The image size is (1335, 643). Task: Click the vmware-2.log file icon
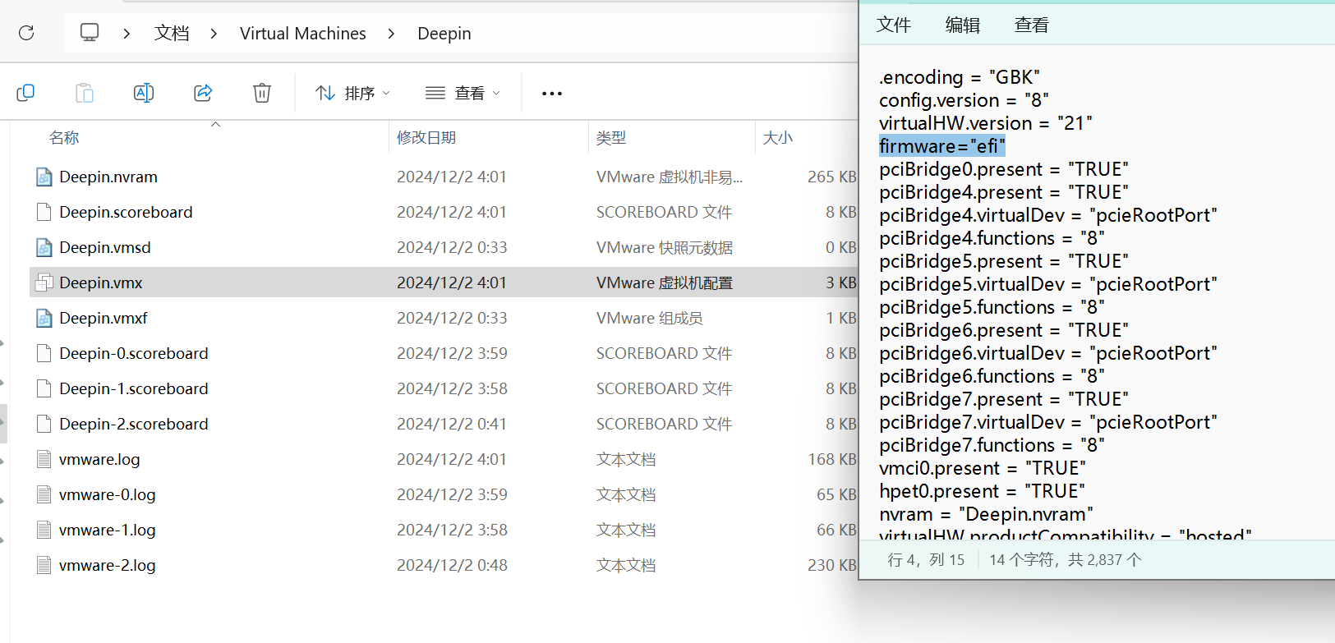(x=44, y=565)
